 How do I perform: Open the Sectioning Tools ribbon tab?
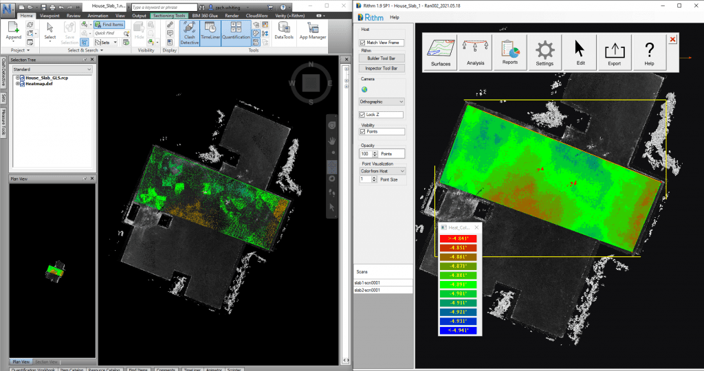(169, 16)
